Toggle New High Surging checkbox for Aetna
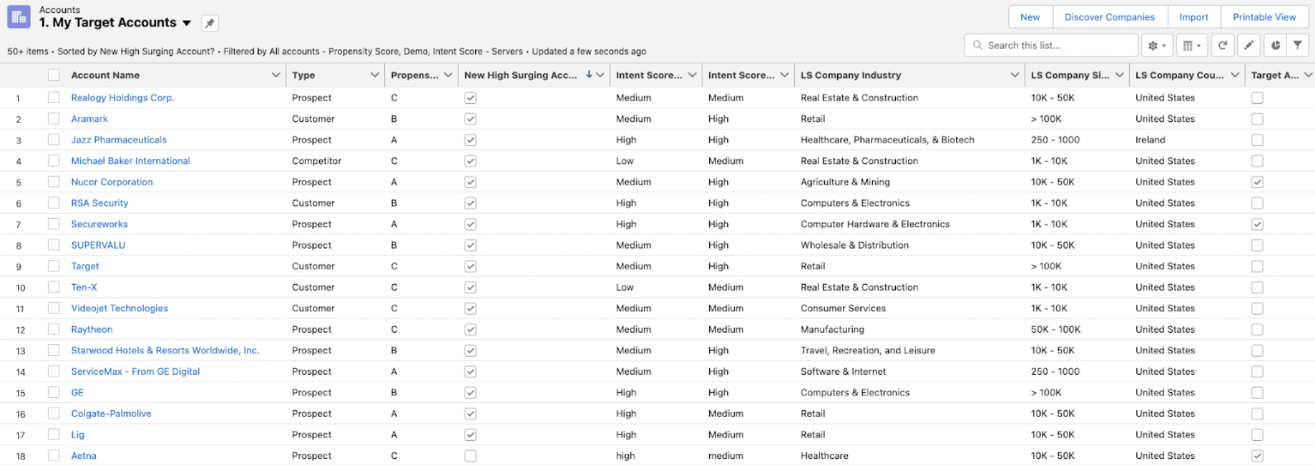This screenshot has height=465, width=1315. [x=470, y=456]
